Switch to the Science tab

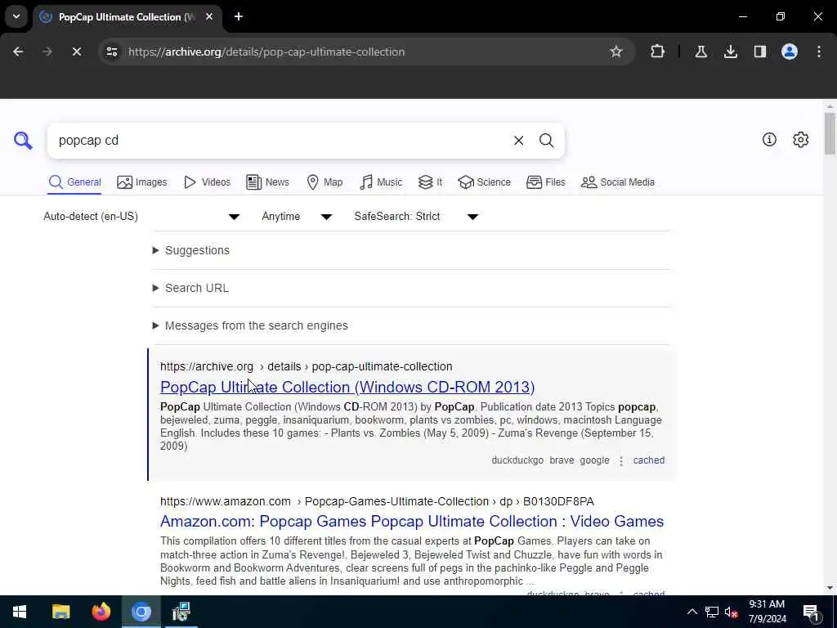[x=484, y=182]
